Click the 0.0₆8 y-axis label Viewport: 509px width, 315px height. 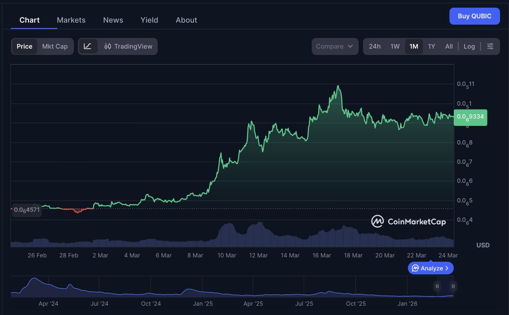pyautogui.click(x=465, y=143)
